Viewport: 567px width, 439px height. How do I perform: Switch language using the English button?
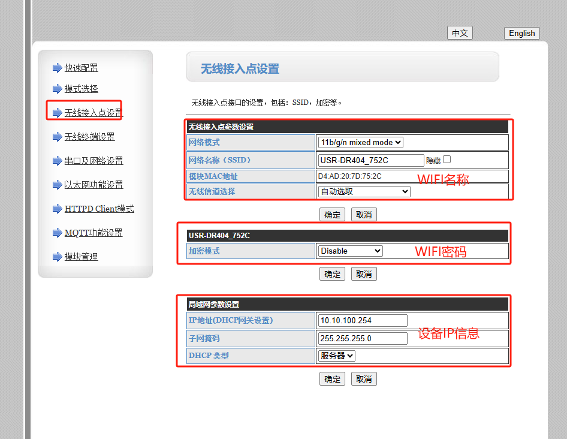(x=521, y=34)
